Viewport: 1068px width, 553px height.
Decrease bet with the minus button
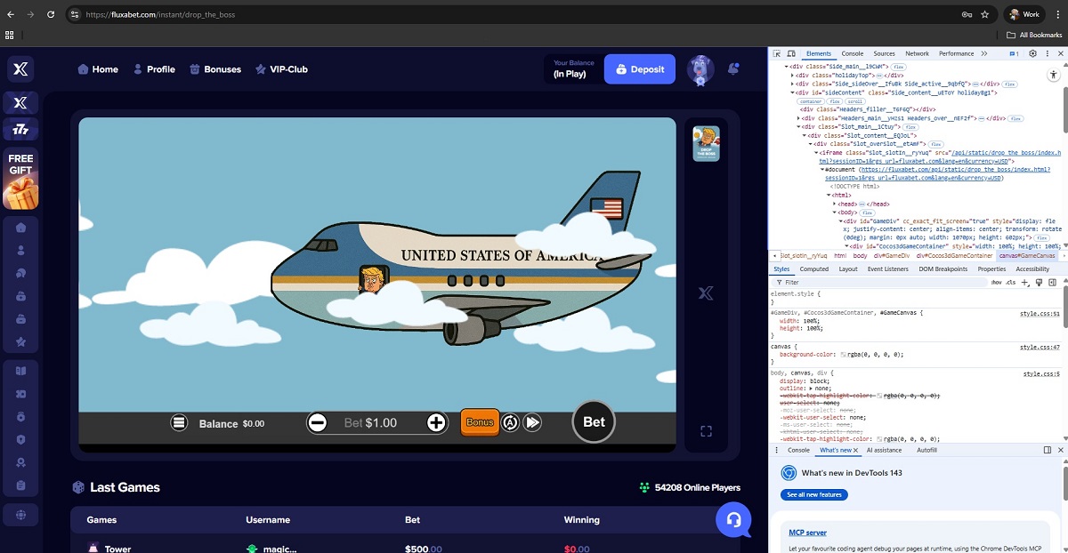318,423
